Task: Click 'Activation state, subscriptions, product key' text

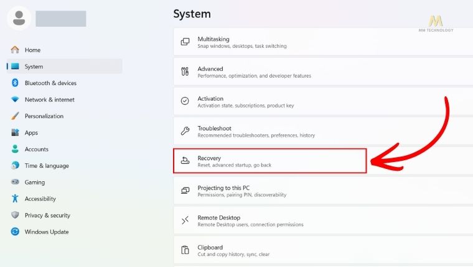Action: (246, 106)
